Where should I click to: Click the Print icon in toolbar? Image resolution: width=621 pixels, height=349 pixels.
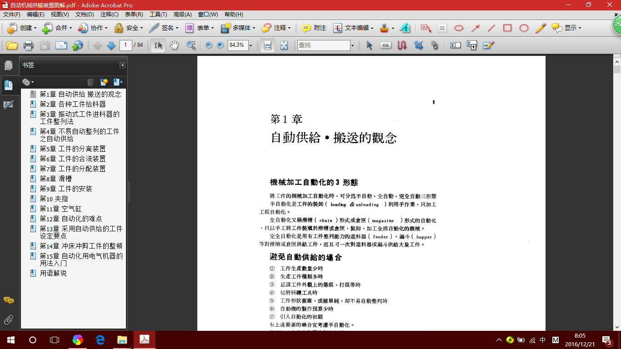click(28, 45)
